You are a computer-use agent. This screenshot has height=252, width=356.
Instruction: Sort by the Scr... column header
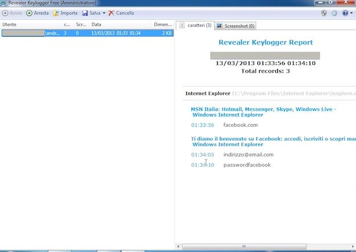pos(81,24)
